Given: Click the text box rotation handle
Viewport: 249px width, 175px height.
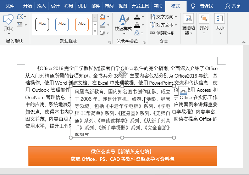Looking at the screenshot, I should pyautogui.click(x=123, y=74).
